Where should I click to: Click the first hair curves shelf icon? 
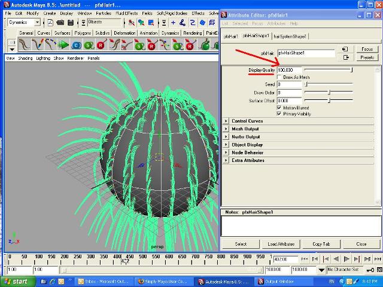click(x=25, y=44)
